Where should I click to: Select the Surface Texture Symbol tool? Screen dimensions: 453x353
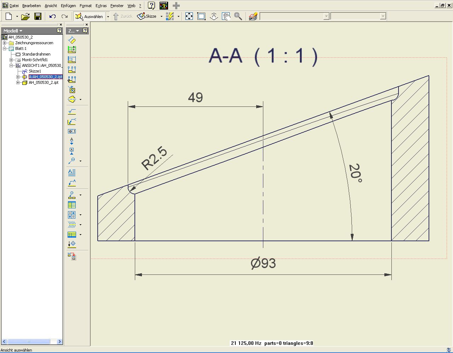pyautogui.click(x=72, y=112)
